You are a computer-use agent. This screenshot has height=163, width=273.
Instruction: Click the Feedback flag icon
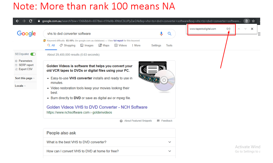[158, 121]
